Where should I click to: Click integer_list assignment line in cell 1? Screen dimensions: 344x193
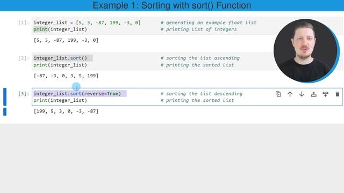[87, 23]
